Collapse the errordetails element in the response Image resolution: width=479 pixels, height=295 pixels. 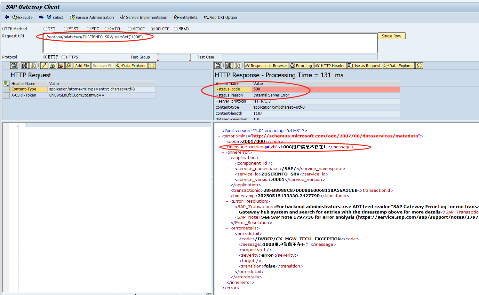227,228
